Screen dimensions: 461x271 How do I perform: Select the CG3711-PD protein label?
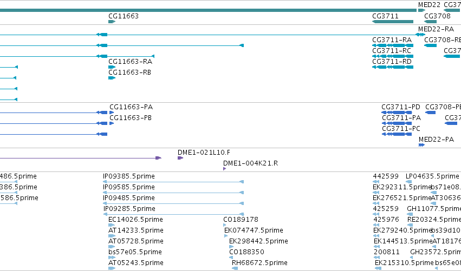tap(401, 107)
